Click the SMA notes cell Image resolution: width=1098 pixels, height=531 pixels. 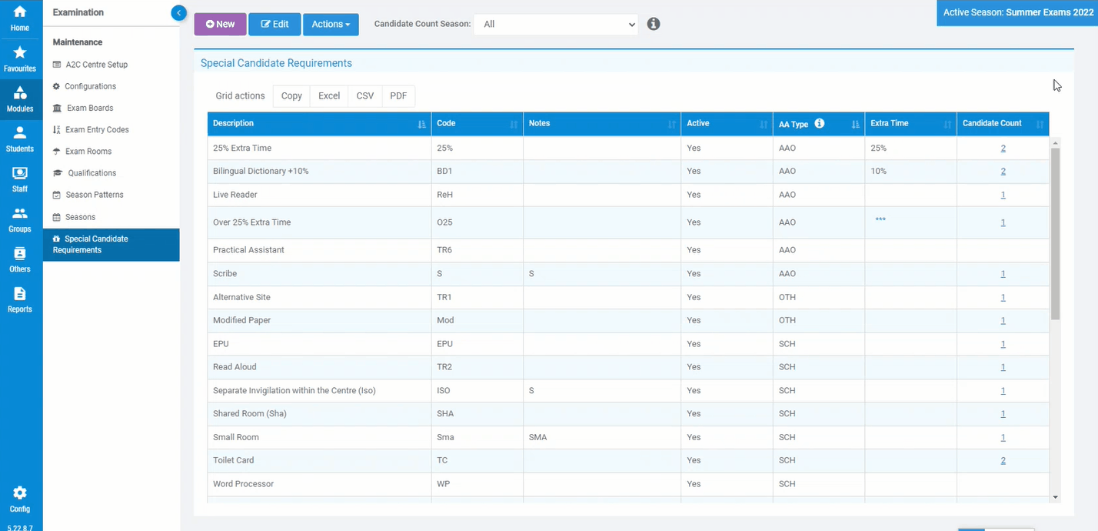[602, 437]
